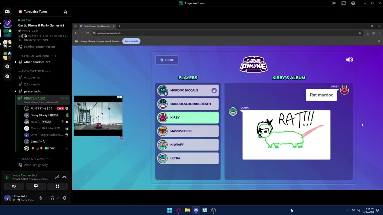The image size is (383, 215).
Task: Open a new Chrome tab
Action: (x=119, y=26)
